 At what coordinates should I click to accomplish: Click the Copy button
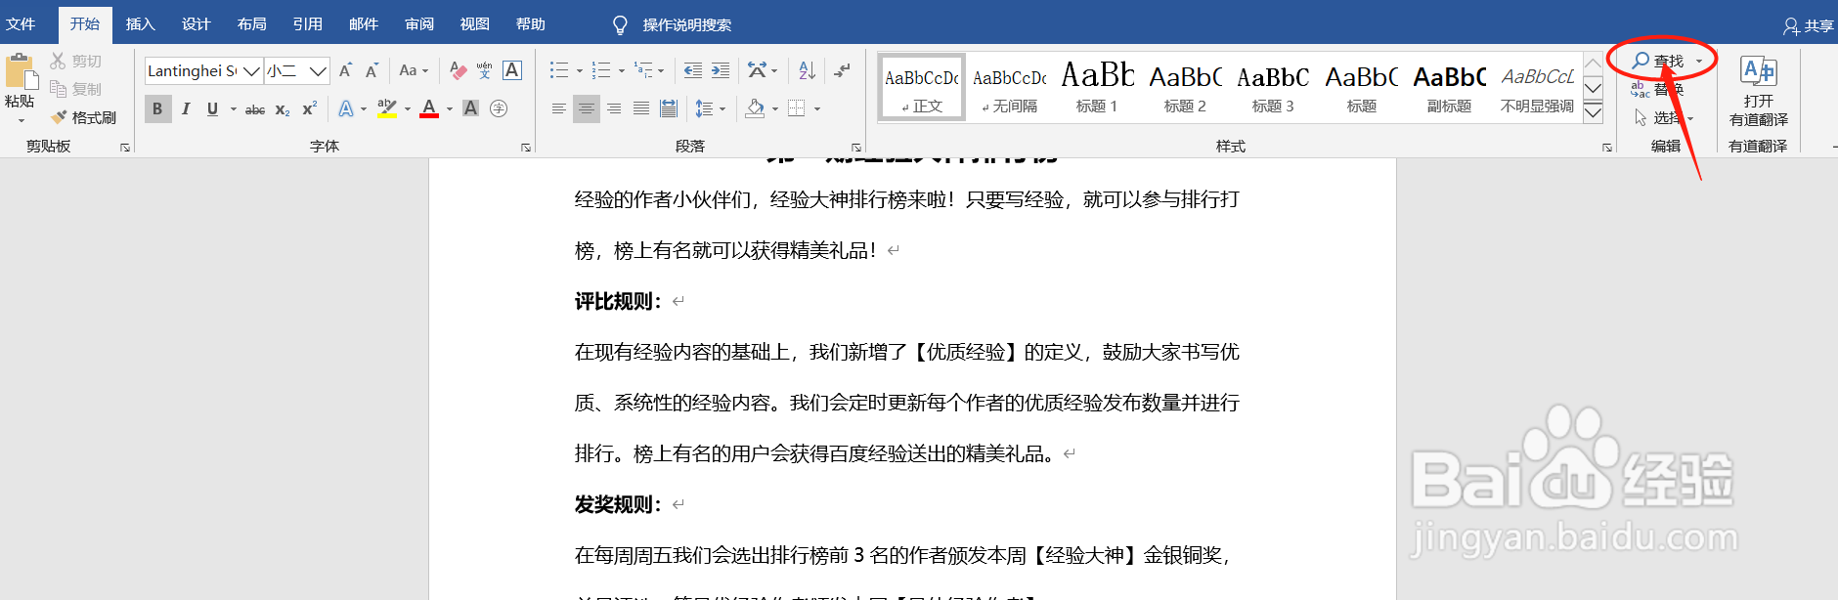[x=76, y=89]
